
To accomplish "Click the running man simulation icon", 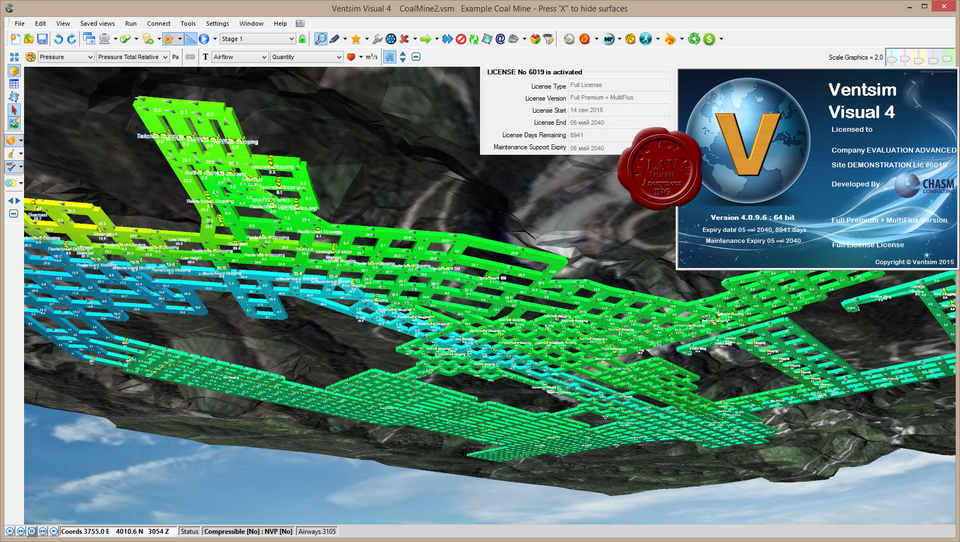I will [646, 39].
